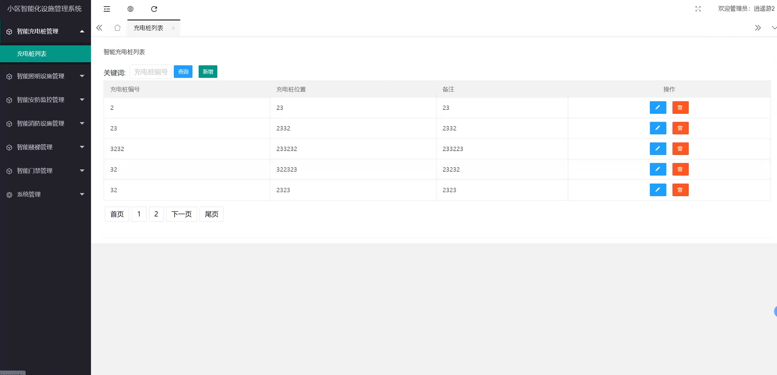Edit the row with charger number 3232
This screenshot has height=375, width=777.
click(x=658, y=149)
